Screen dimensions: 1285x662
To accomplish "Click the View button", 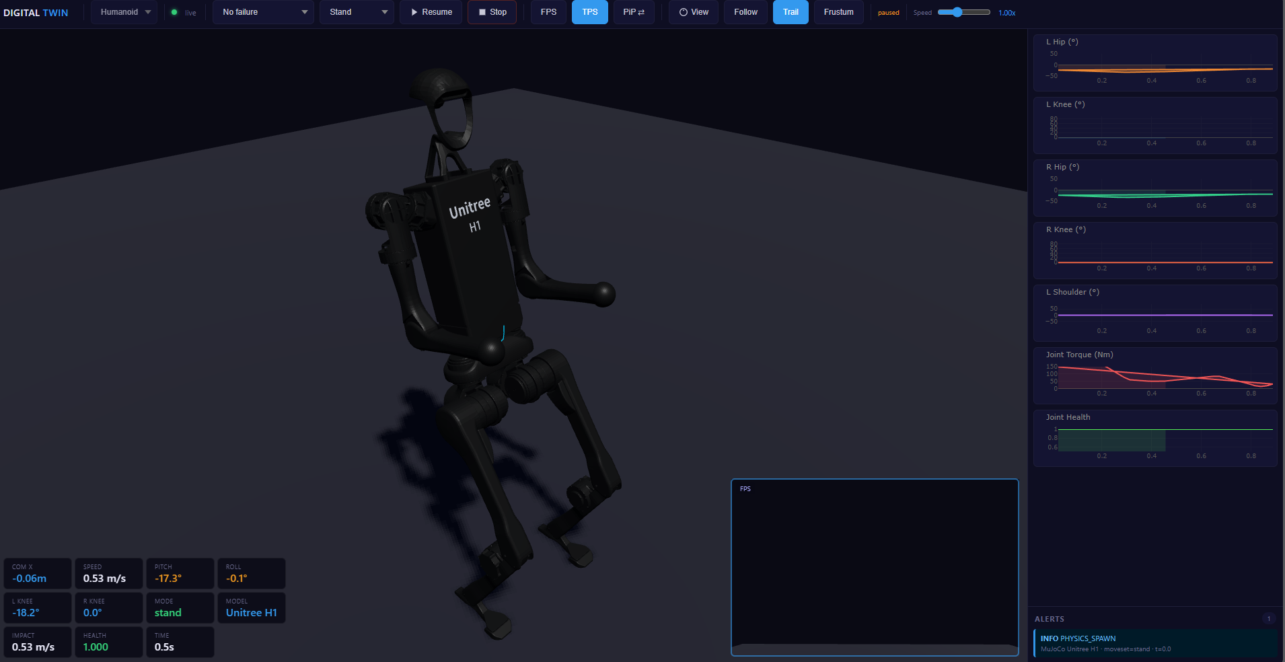I will [x=694, y=12].
